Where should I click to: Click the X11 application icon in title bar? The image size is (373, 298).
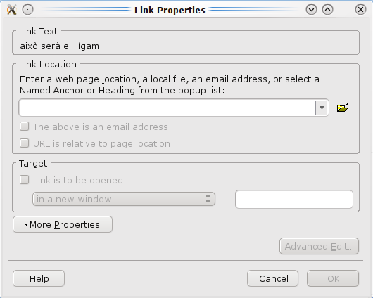coord(12,10)
